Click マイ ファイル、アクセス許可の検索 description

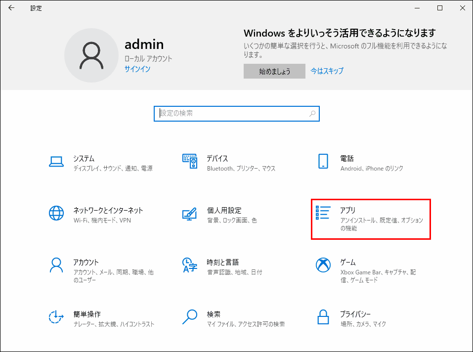tap(246, 324)
